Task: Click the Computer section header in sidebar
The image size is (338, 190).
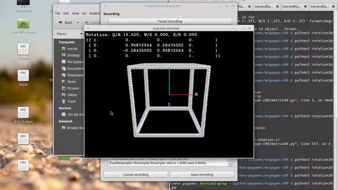Action: [x=67, y=42]
